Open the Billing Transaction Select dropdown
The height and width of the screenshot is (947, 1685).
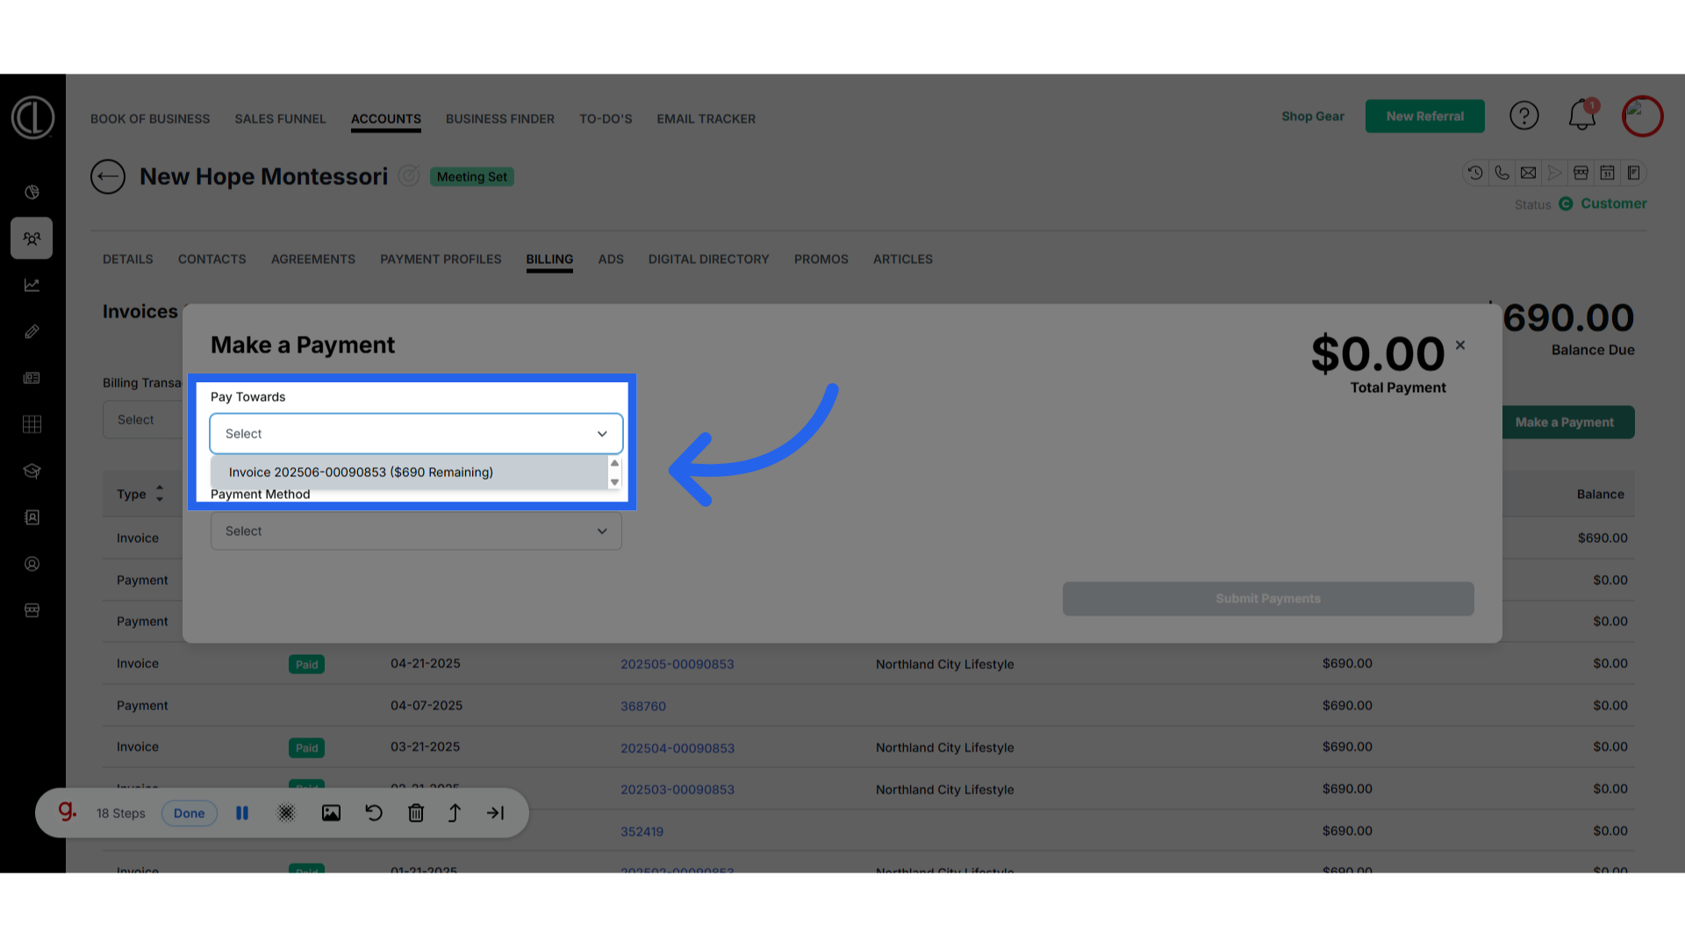click(x=143, y=420)
